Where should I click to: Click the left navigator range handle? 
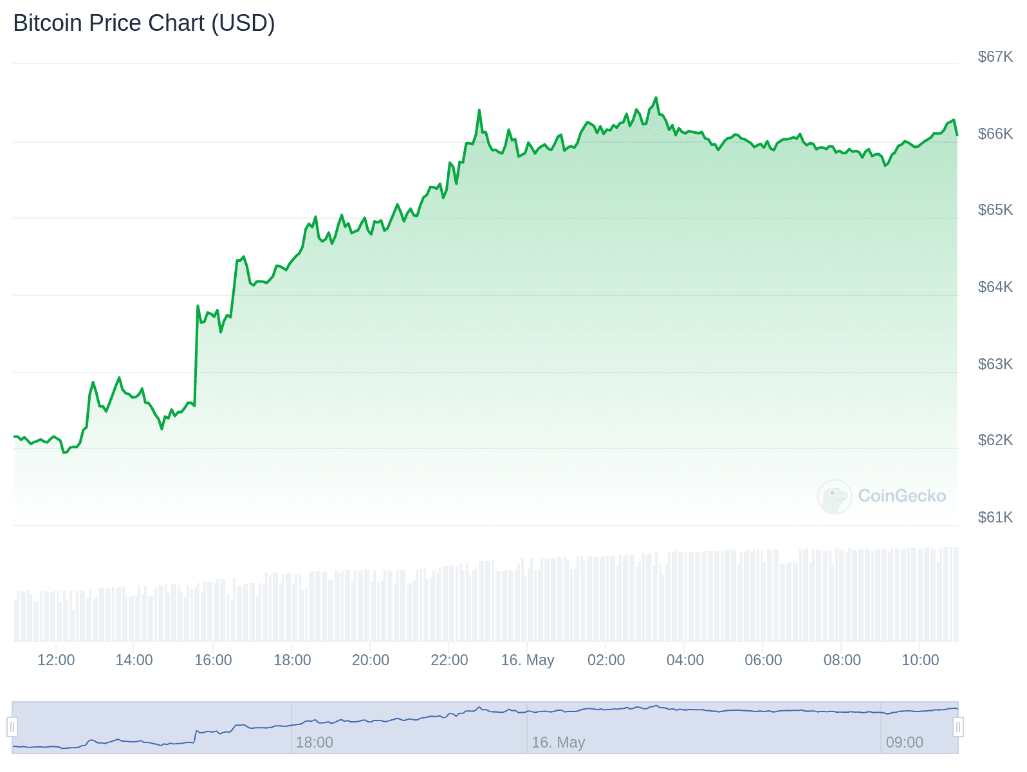tap(12, 727)
